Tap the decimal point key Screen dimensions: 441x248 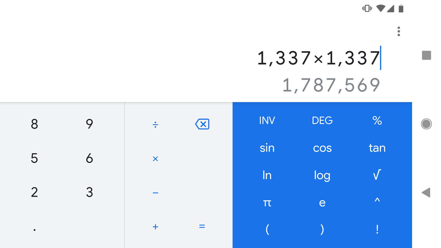[x=34, y=230]
